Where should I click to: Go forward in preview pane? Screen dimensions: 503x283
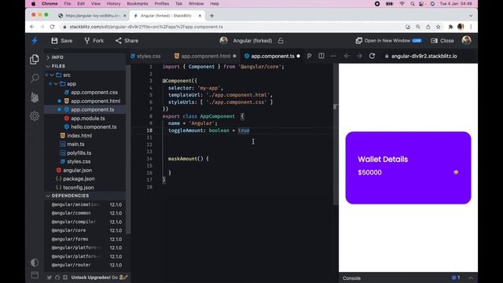pos(359,56)
